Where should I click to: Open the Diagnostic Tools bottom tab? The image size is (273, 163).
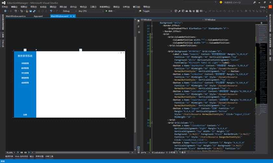(49, 157)
